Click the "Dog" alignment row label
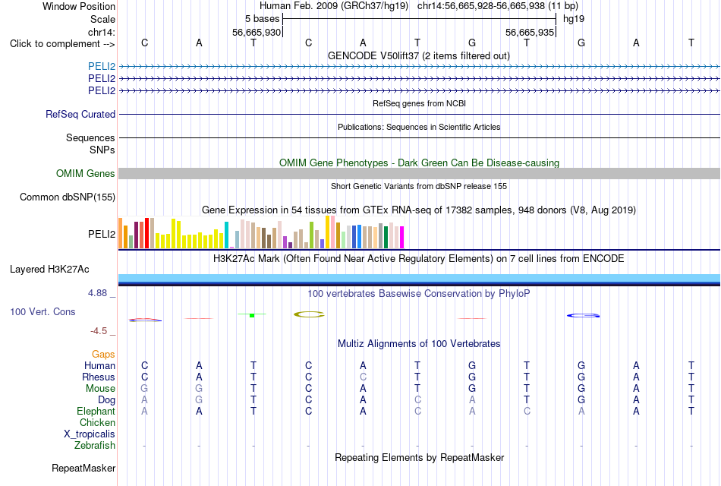721x486 pixels. pyautogui.click(x=106, y=400)
